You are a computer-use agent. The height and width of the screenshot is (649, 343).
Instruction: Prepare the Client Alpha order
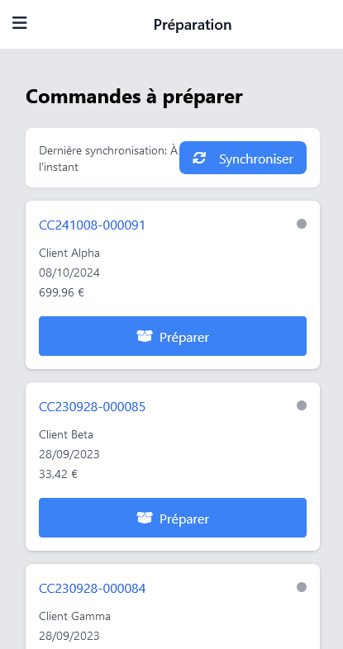[173, 336]
